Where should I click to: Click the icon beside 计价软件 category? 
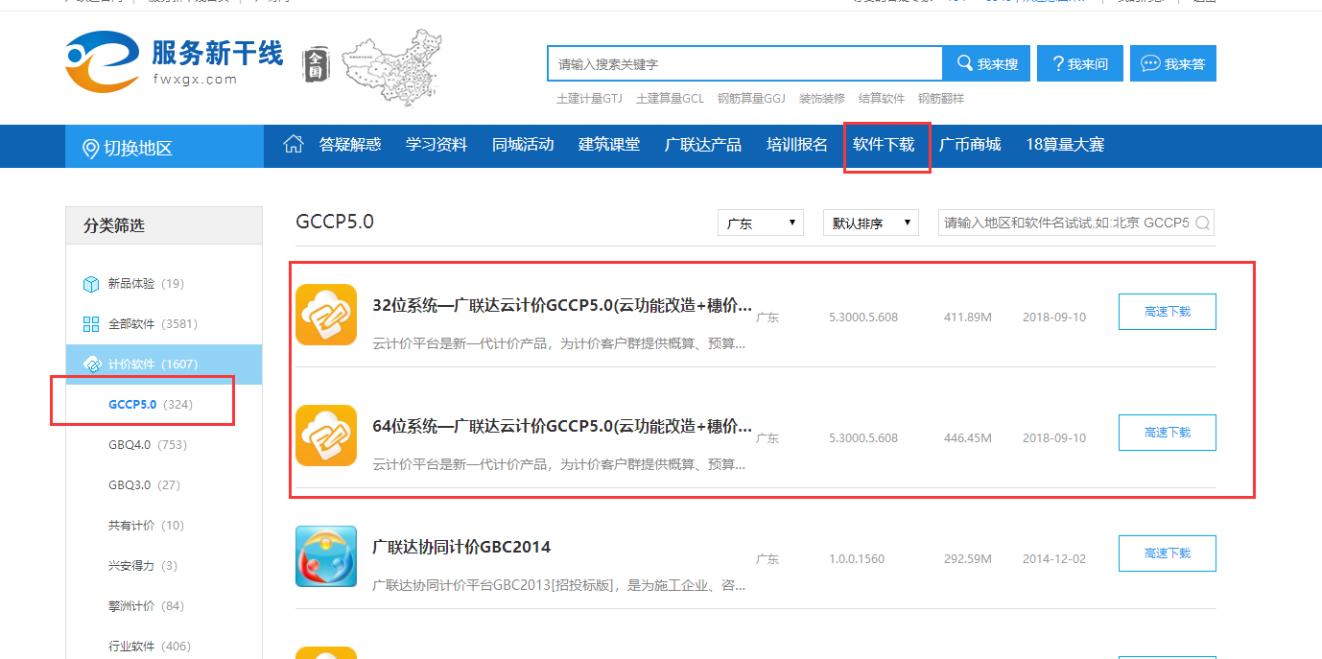coord(92,365)
